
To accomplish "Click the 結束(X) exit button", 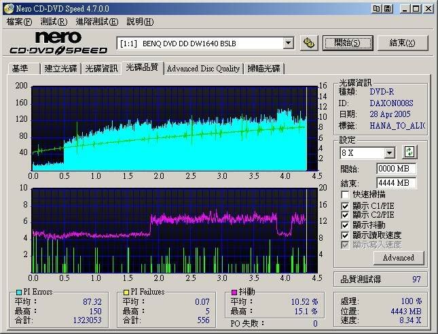I will pos(403,43).
